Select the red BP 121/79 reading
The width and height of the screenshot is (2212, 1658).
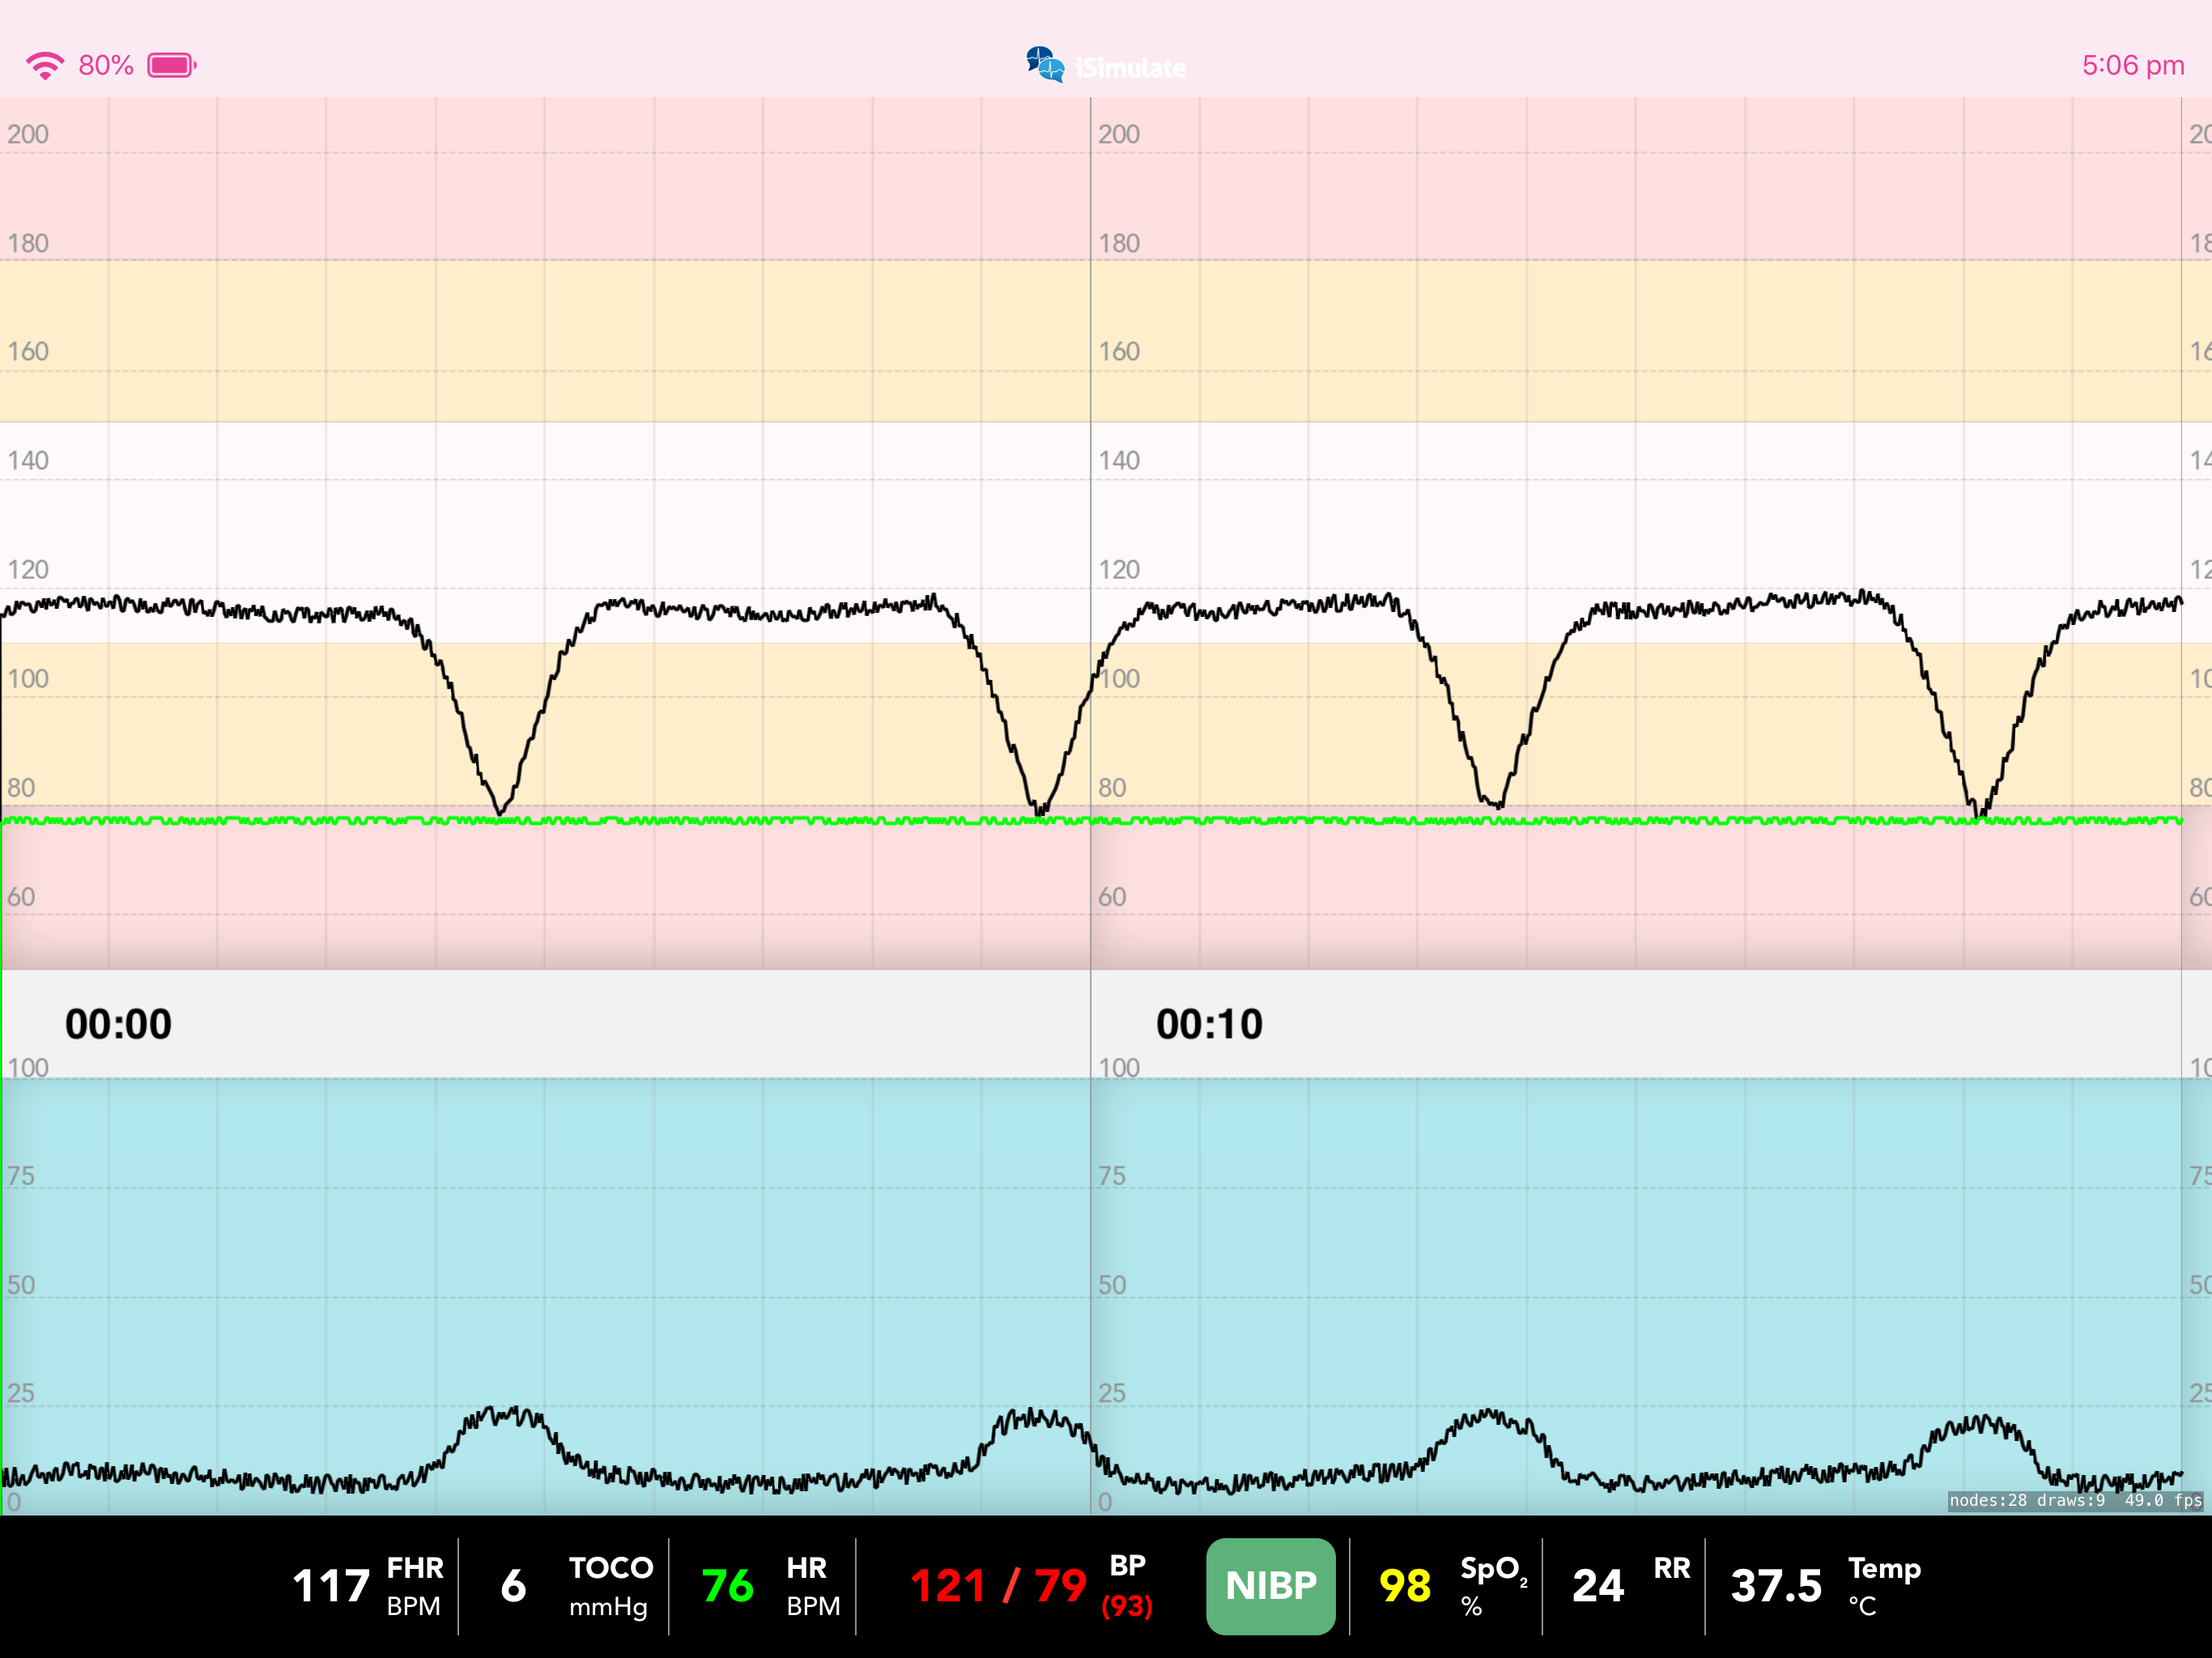tap(998, 1586)
